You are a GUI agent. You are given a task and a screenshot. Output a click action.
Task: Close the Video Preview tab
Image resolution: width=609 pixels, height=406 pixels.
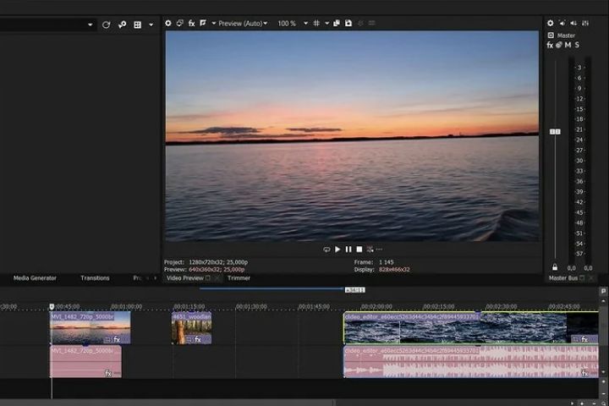tap(217, 278)
